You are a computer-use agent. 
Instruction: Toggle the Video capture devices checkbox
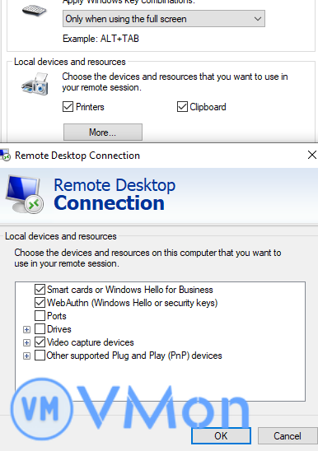pyautogui.click(x=40, y=342)
